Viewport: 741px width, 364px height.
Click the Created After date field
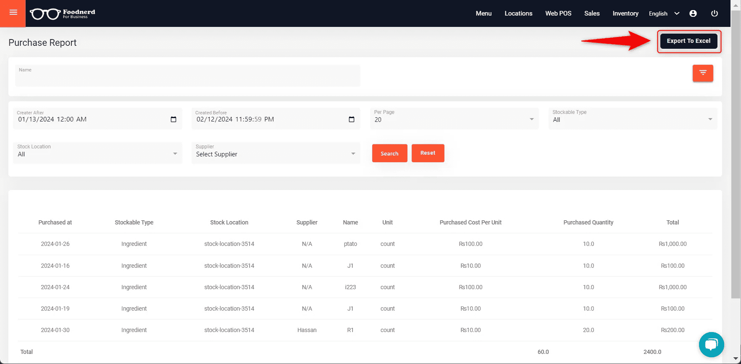pos(97,119)
